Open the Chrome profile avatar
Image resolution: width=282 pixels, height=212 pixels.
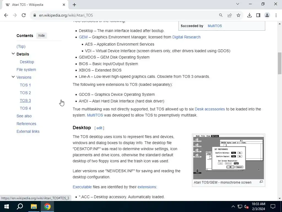(267, 15)
